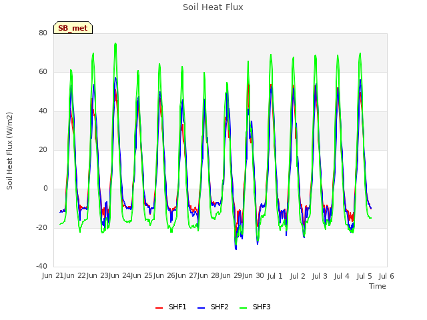The width and height of the screenshot is (427, 320).
Task: Click the Jul 2 x-axis date label
Action: click(298, 276)
